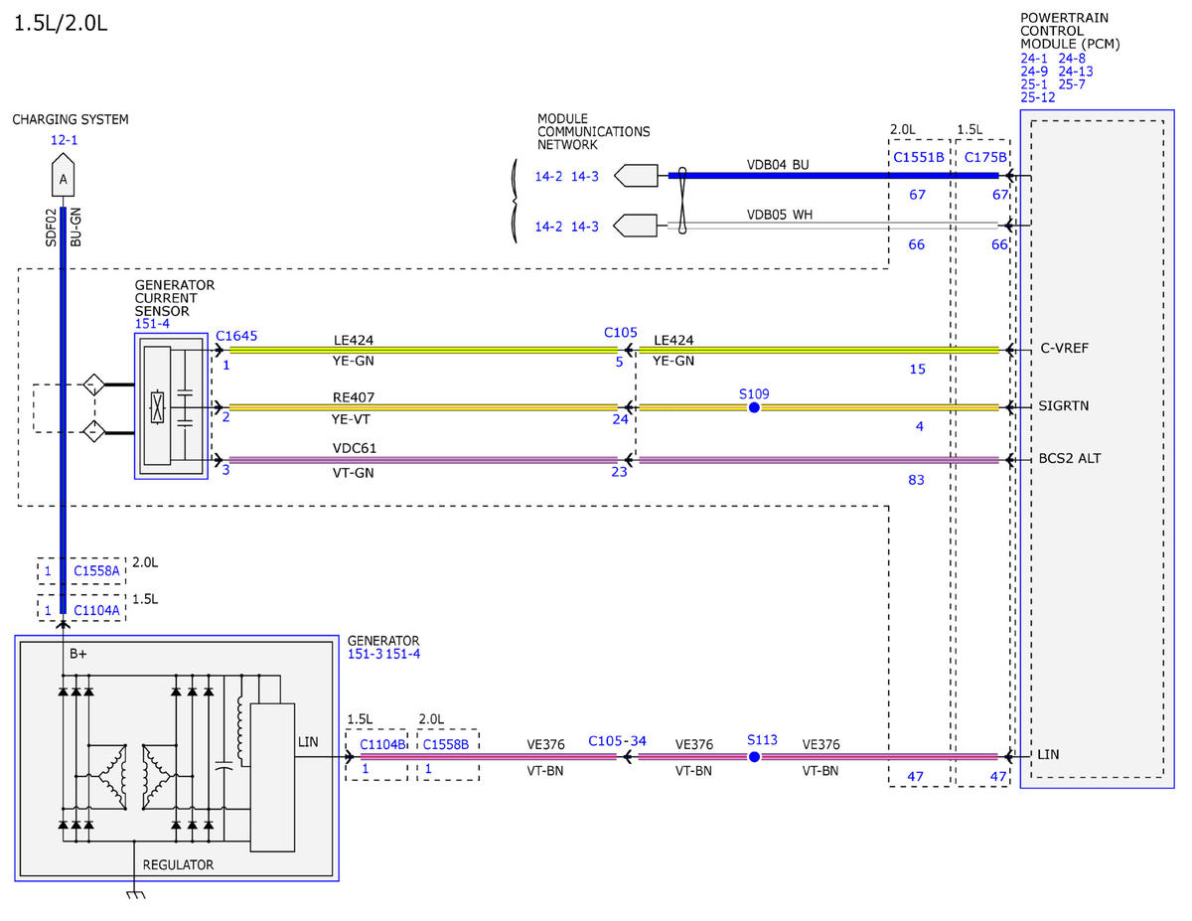Open the 24-9 PCM page reference

[1034, 72]
